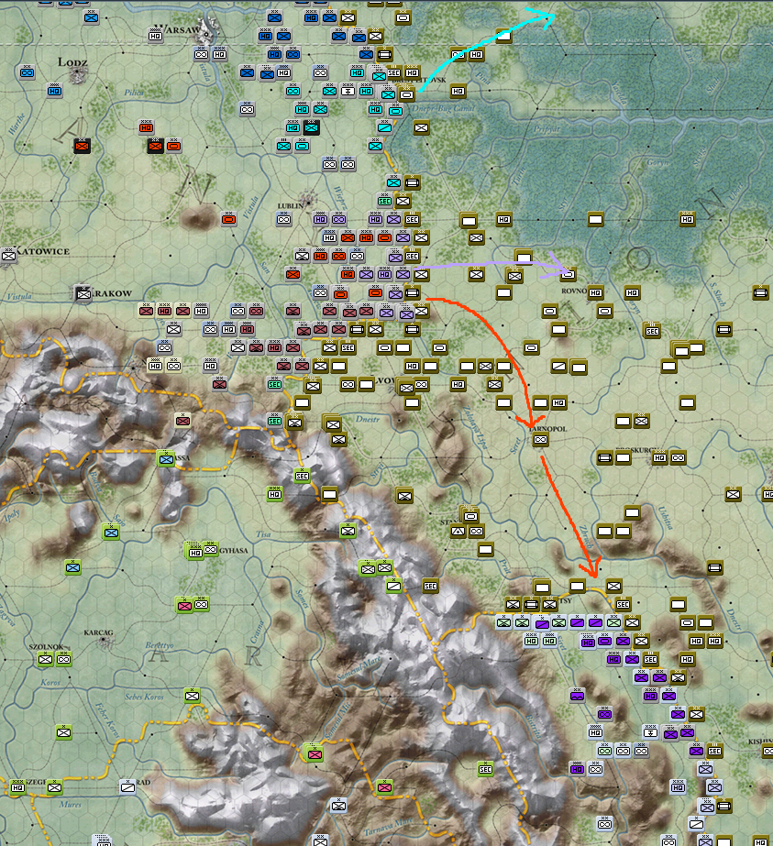The image size is (773, 846).
Task: Select the purple unit with wavy symbol
Action: click(577, 696)
